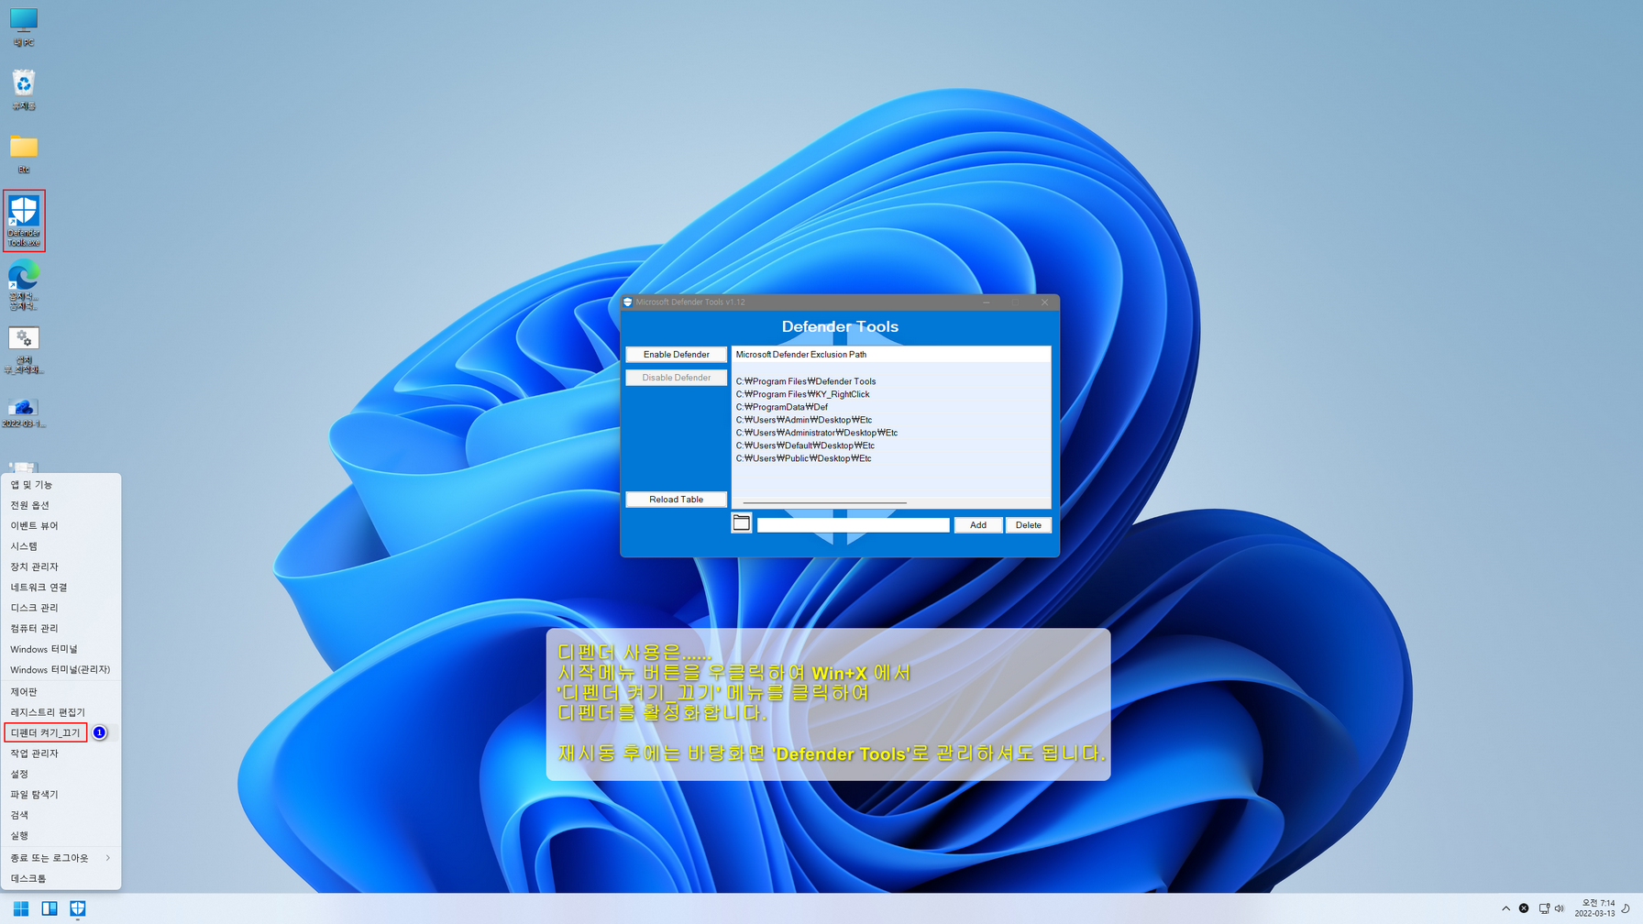Image resolution: width=1643 pixels, height=924 pixels.
Task: Open 컴퓨터 관리 menu entry
Action: 61,628
